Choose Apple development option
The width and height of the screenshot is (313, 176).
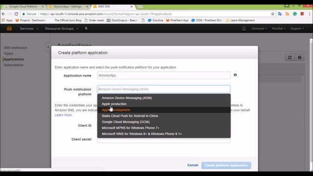[x=164, y=110]
